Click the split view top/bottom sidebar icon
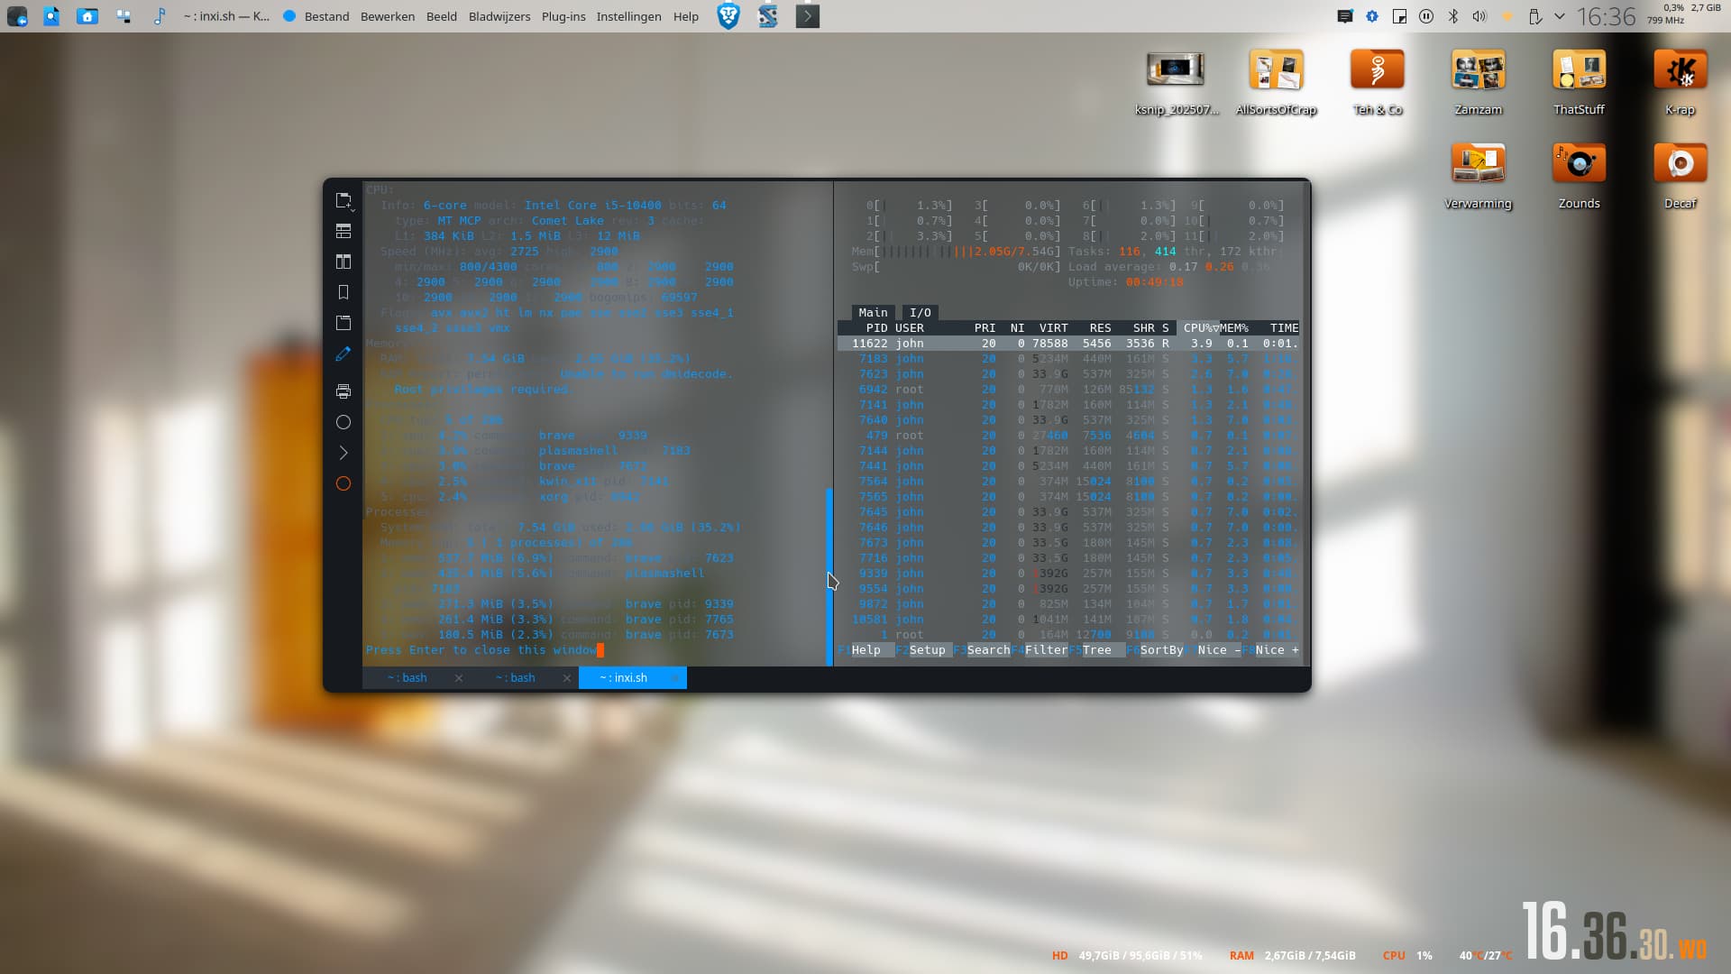The width and height of the screenshot is (1731, 974). point(343,231)
